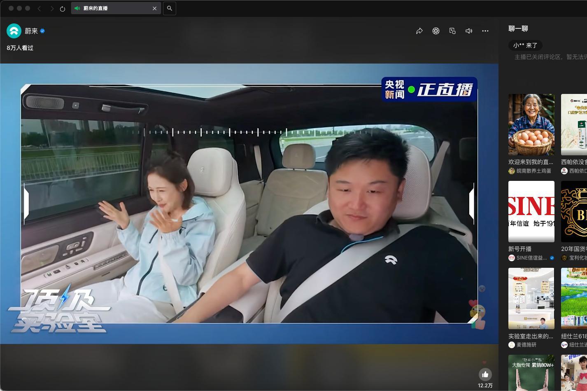This screenshot has width=587, height=391.
Task: Open the gold crest 20年国货 thumbnail
Action: point(574,211)
